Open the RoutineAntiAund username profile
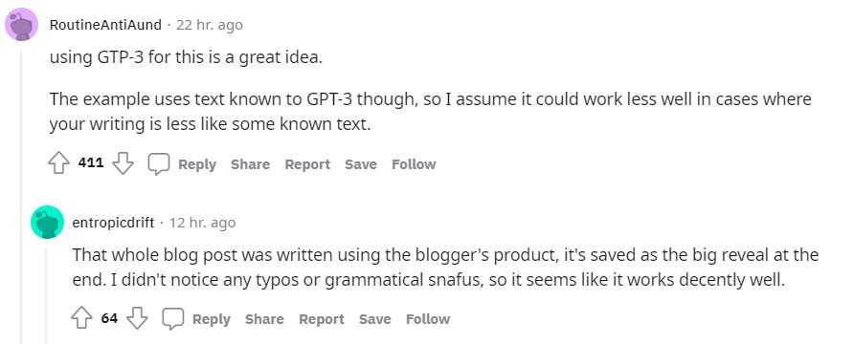 click(x=105, y=25)
